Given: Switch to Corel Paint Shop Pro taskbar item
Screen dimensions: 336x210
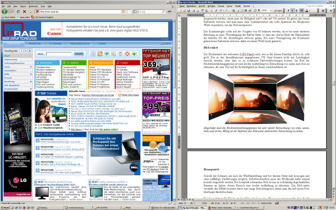Looking at the screenshot, I should [x=249, y=207].
